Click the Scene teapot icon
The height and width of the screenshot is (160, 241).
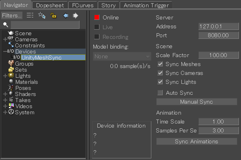[x=11, y=33]
